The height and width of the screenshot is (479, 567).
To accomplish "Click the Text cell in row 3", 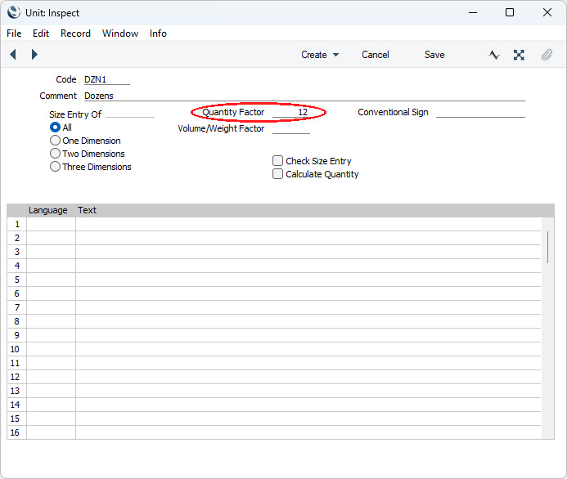I will coord(308,252).
